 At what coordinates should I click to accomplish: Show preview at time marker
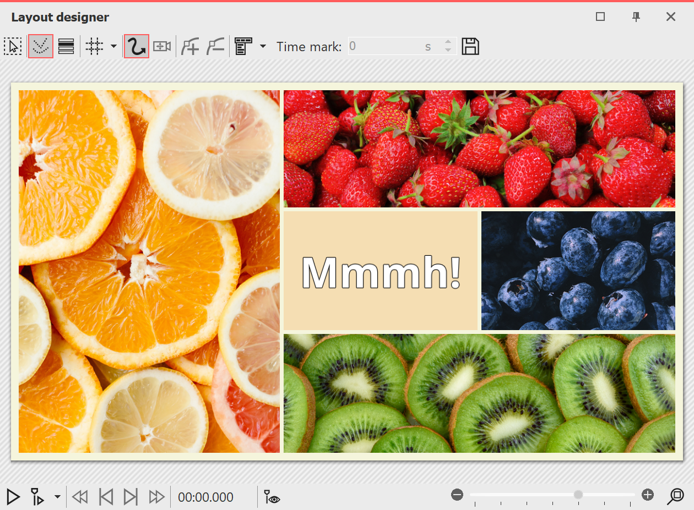270,497
